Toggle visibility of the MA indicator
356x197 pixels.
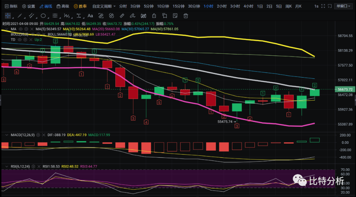[x=20, y=29]
